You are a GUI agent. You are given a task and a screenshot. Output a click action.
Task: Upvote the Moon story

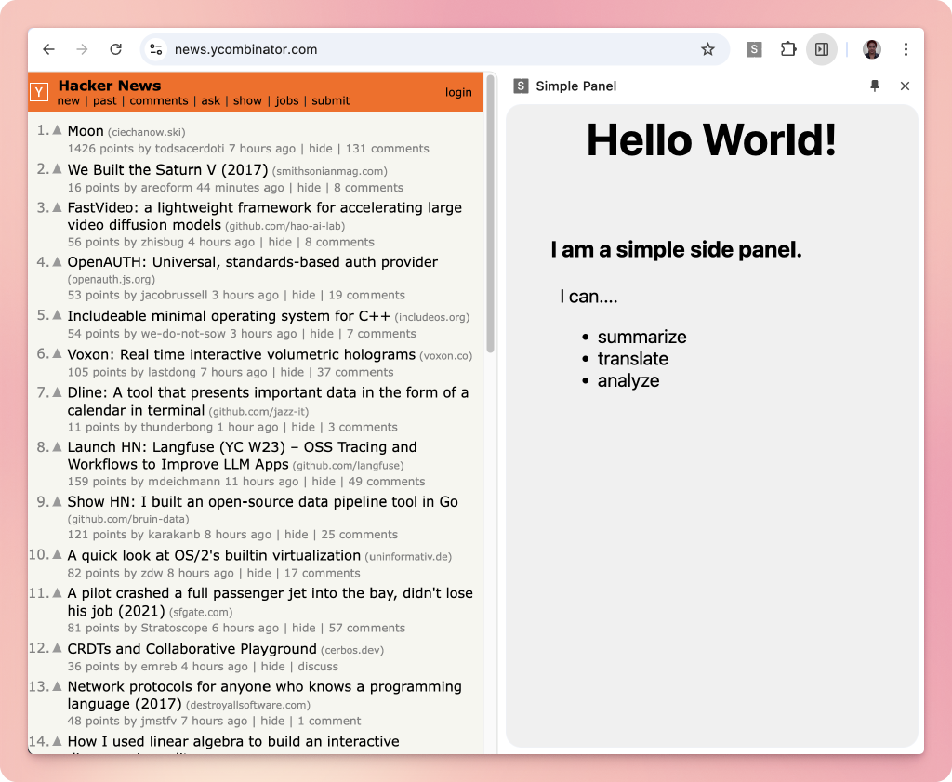tap(57, 131)
